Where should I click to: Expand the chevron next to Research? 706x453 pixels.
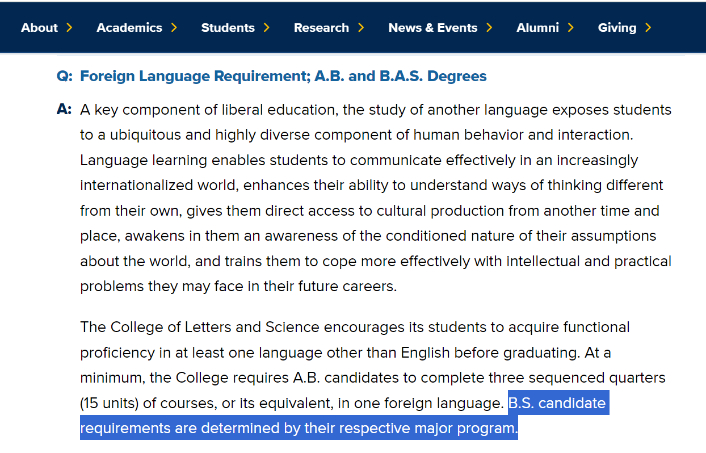(360, 27)
